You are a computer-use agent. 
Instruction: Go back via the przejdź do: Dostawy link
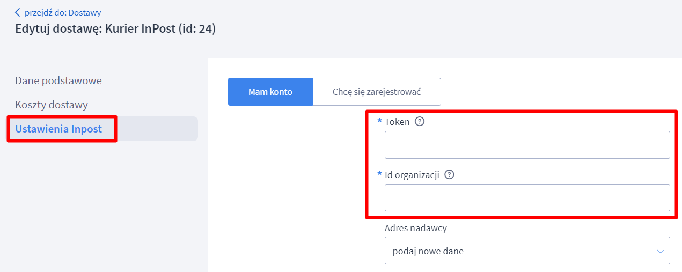58,12
